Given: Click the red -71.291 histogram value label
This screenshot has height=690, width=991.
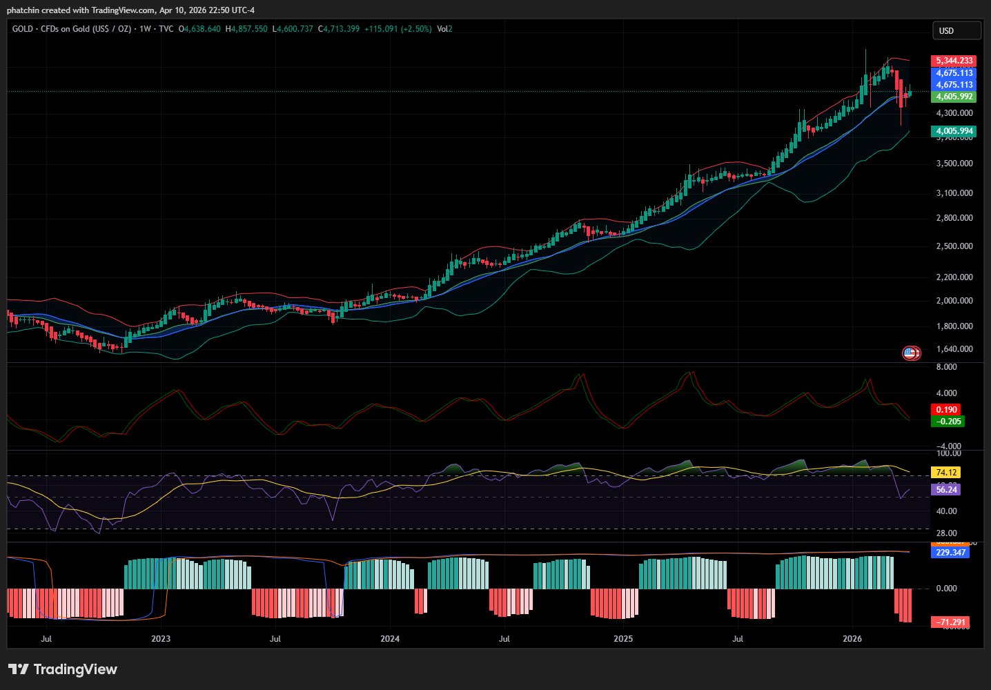Looking at the screenshot, I should point(950,622).
